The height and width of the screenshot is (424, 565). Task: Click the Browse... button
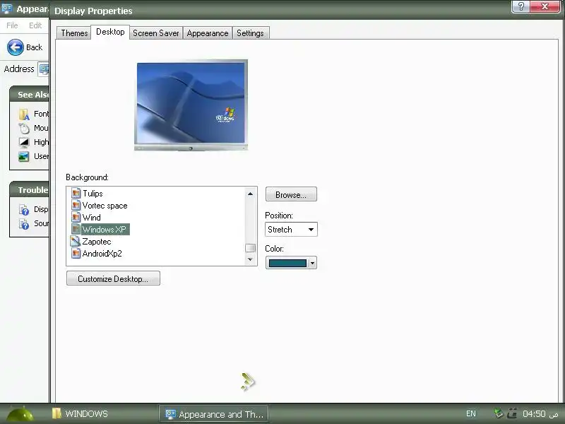[291, 194]
